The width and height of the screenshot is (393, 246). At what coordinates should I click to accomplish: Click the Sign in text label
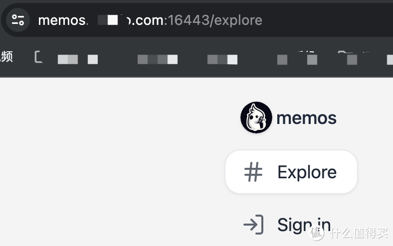[x=304, y=225]
